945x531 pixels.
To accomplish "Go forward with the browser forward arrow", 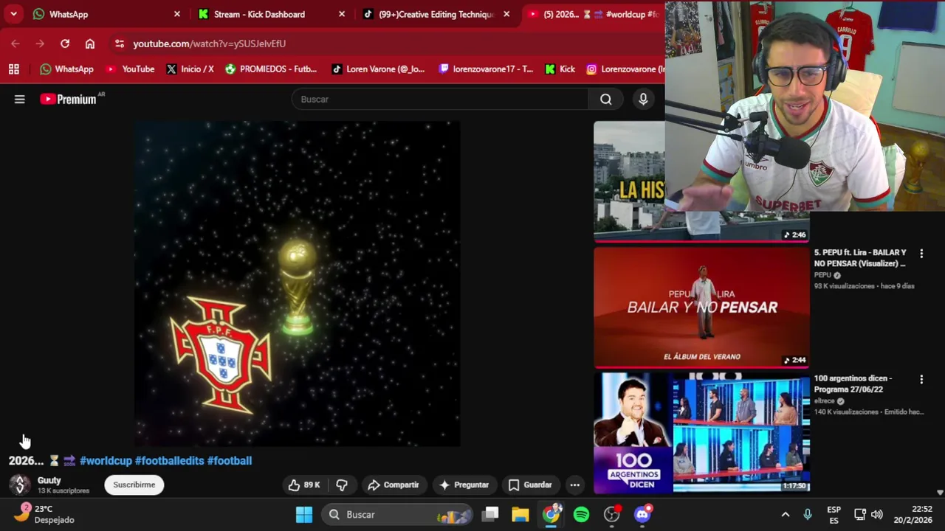I will point(40,44).
